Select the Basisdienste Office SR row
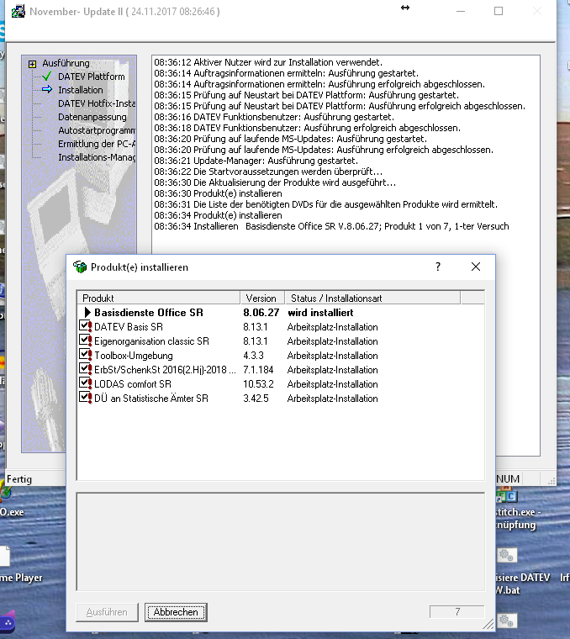Image resolution: width=570 pixels, height=639 pixels. click(281, 313)
